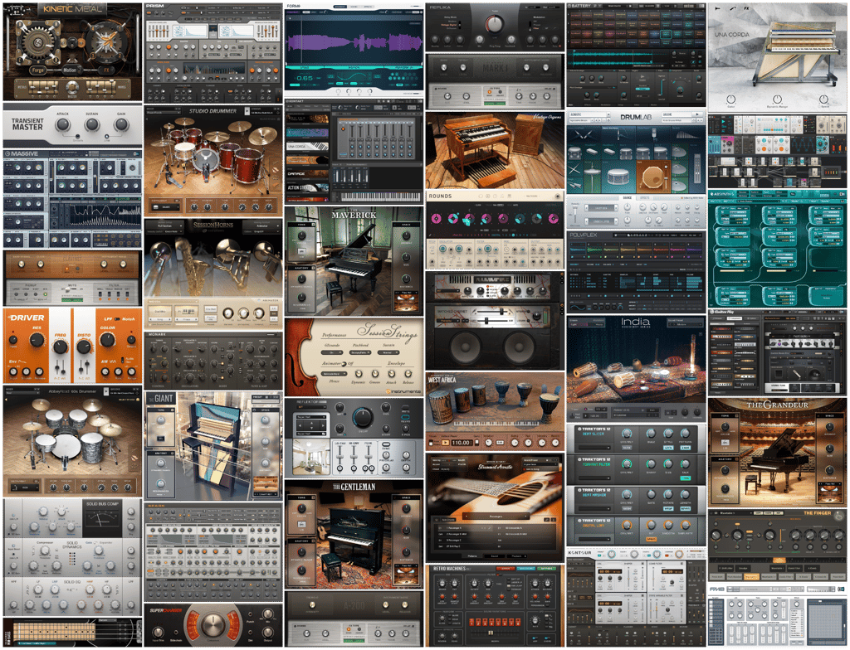Select ACTION STRIKES in the Kontakt library
This screenshot has height=650, width=850.
307,188
